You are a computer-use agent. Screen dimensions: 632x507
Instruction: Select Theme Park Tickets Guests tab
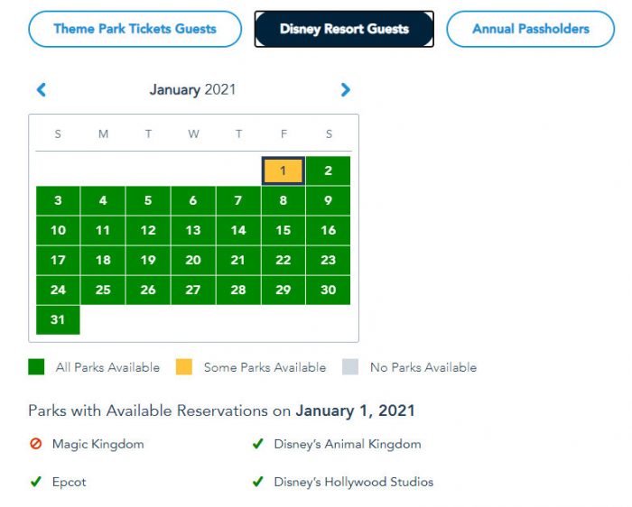(135, 29)
